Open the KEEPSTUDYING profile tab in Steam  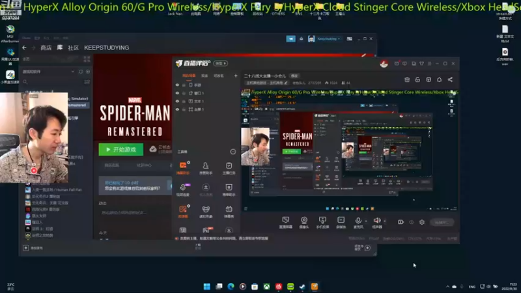pos(106,48)
